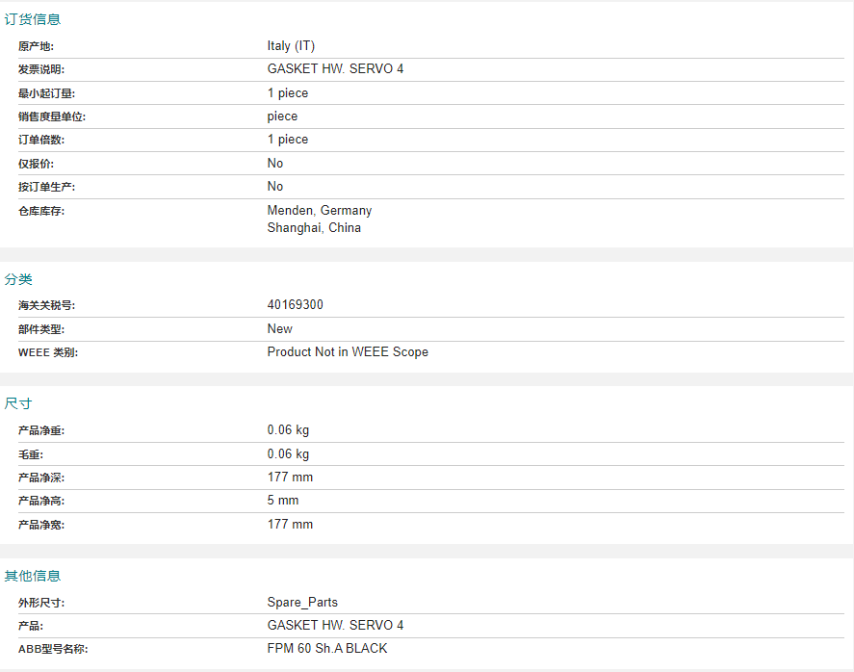The width and height of the screenshot is (854, 672).
Task: Click the WEEE 类别 label
Action: (x=48, y=352)
